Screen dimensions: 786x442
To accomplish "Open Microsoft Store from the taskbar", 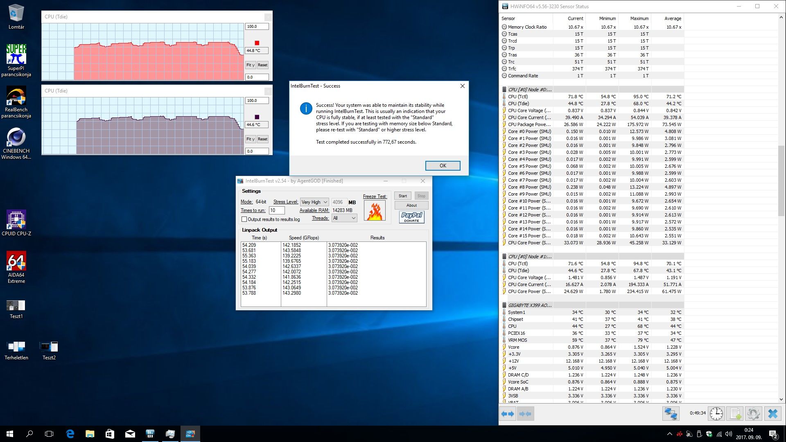I will click(110, 434).
